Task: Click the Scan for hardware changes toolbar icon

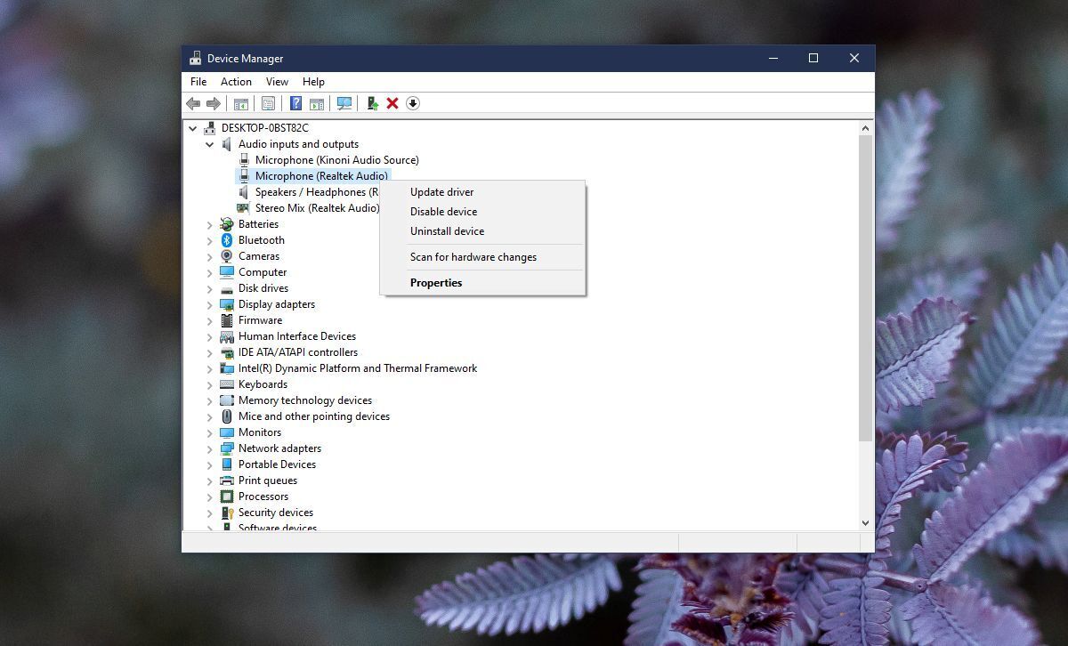Action: tap(343, 103)
